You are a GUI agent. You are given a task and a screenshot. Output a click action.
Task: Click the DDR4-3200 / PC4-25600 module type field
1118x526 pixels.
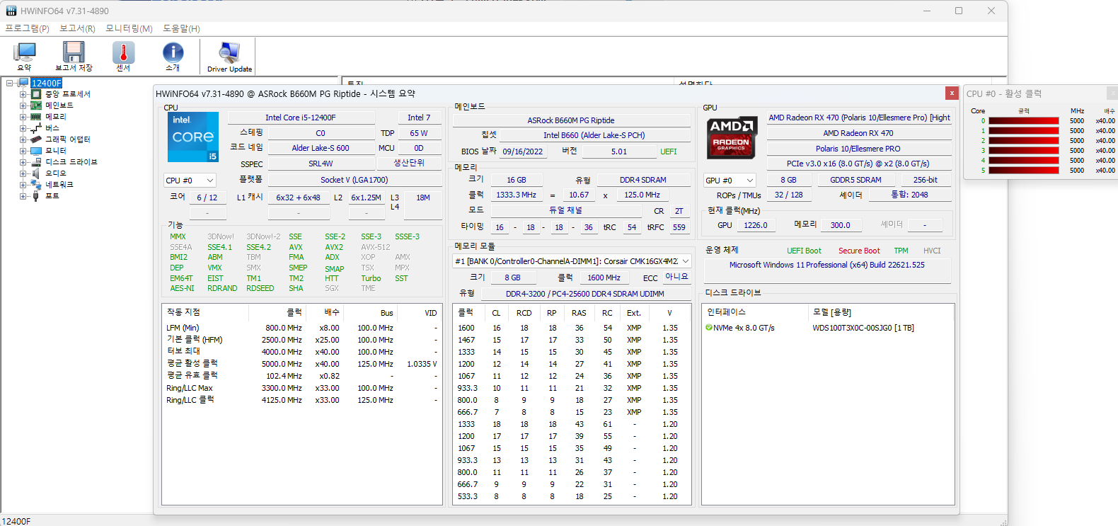(x=584, y=294)
